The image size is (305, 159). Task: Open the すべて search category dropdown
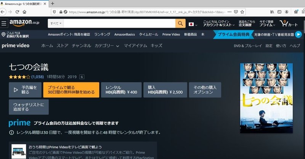(56, 24)
